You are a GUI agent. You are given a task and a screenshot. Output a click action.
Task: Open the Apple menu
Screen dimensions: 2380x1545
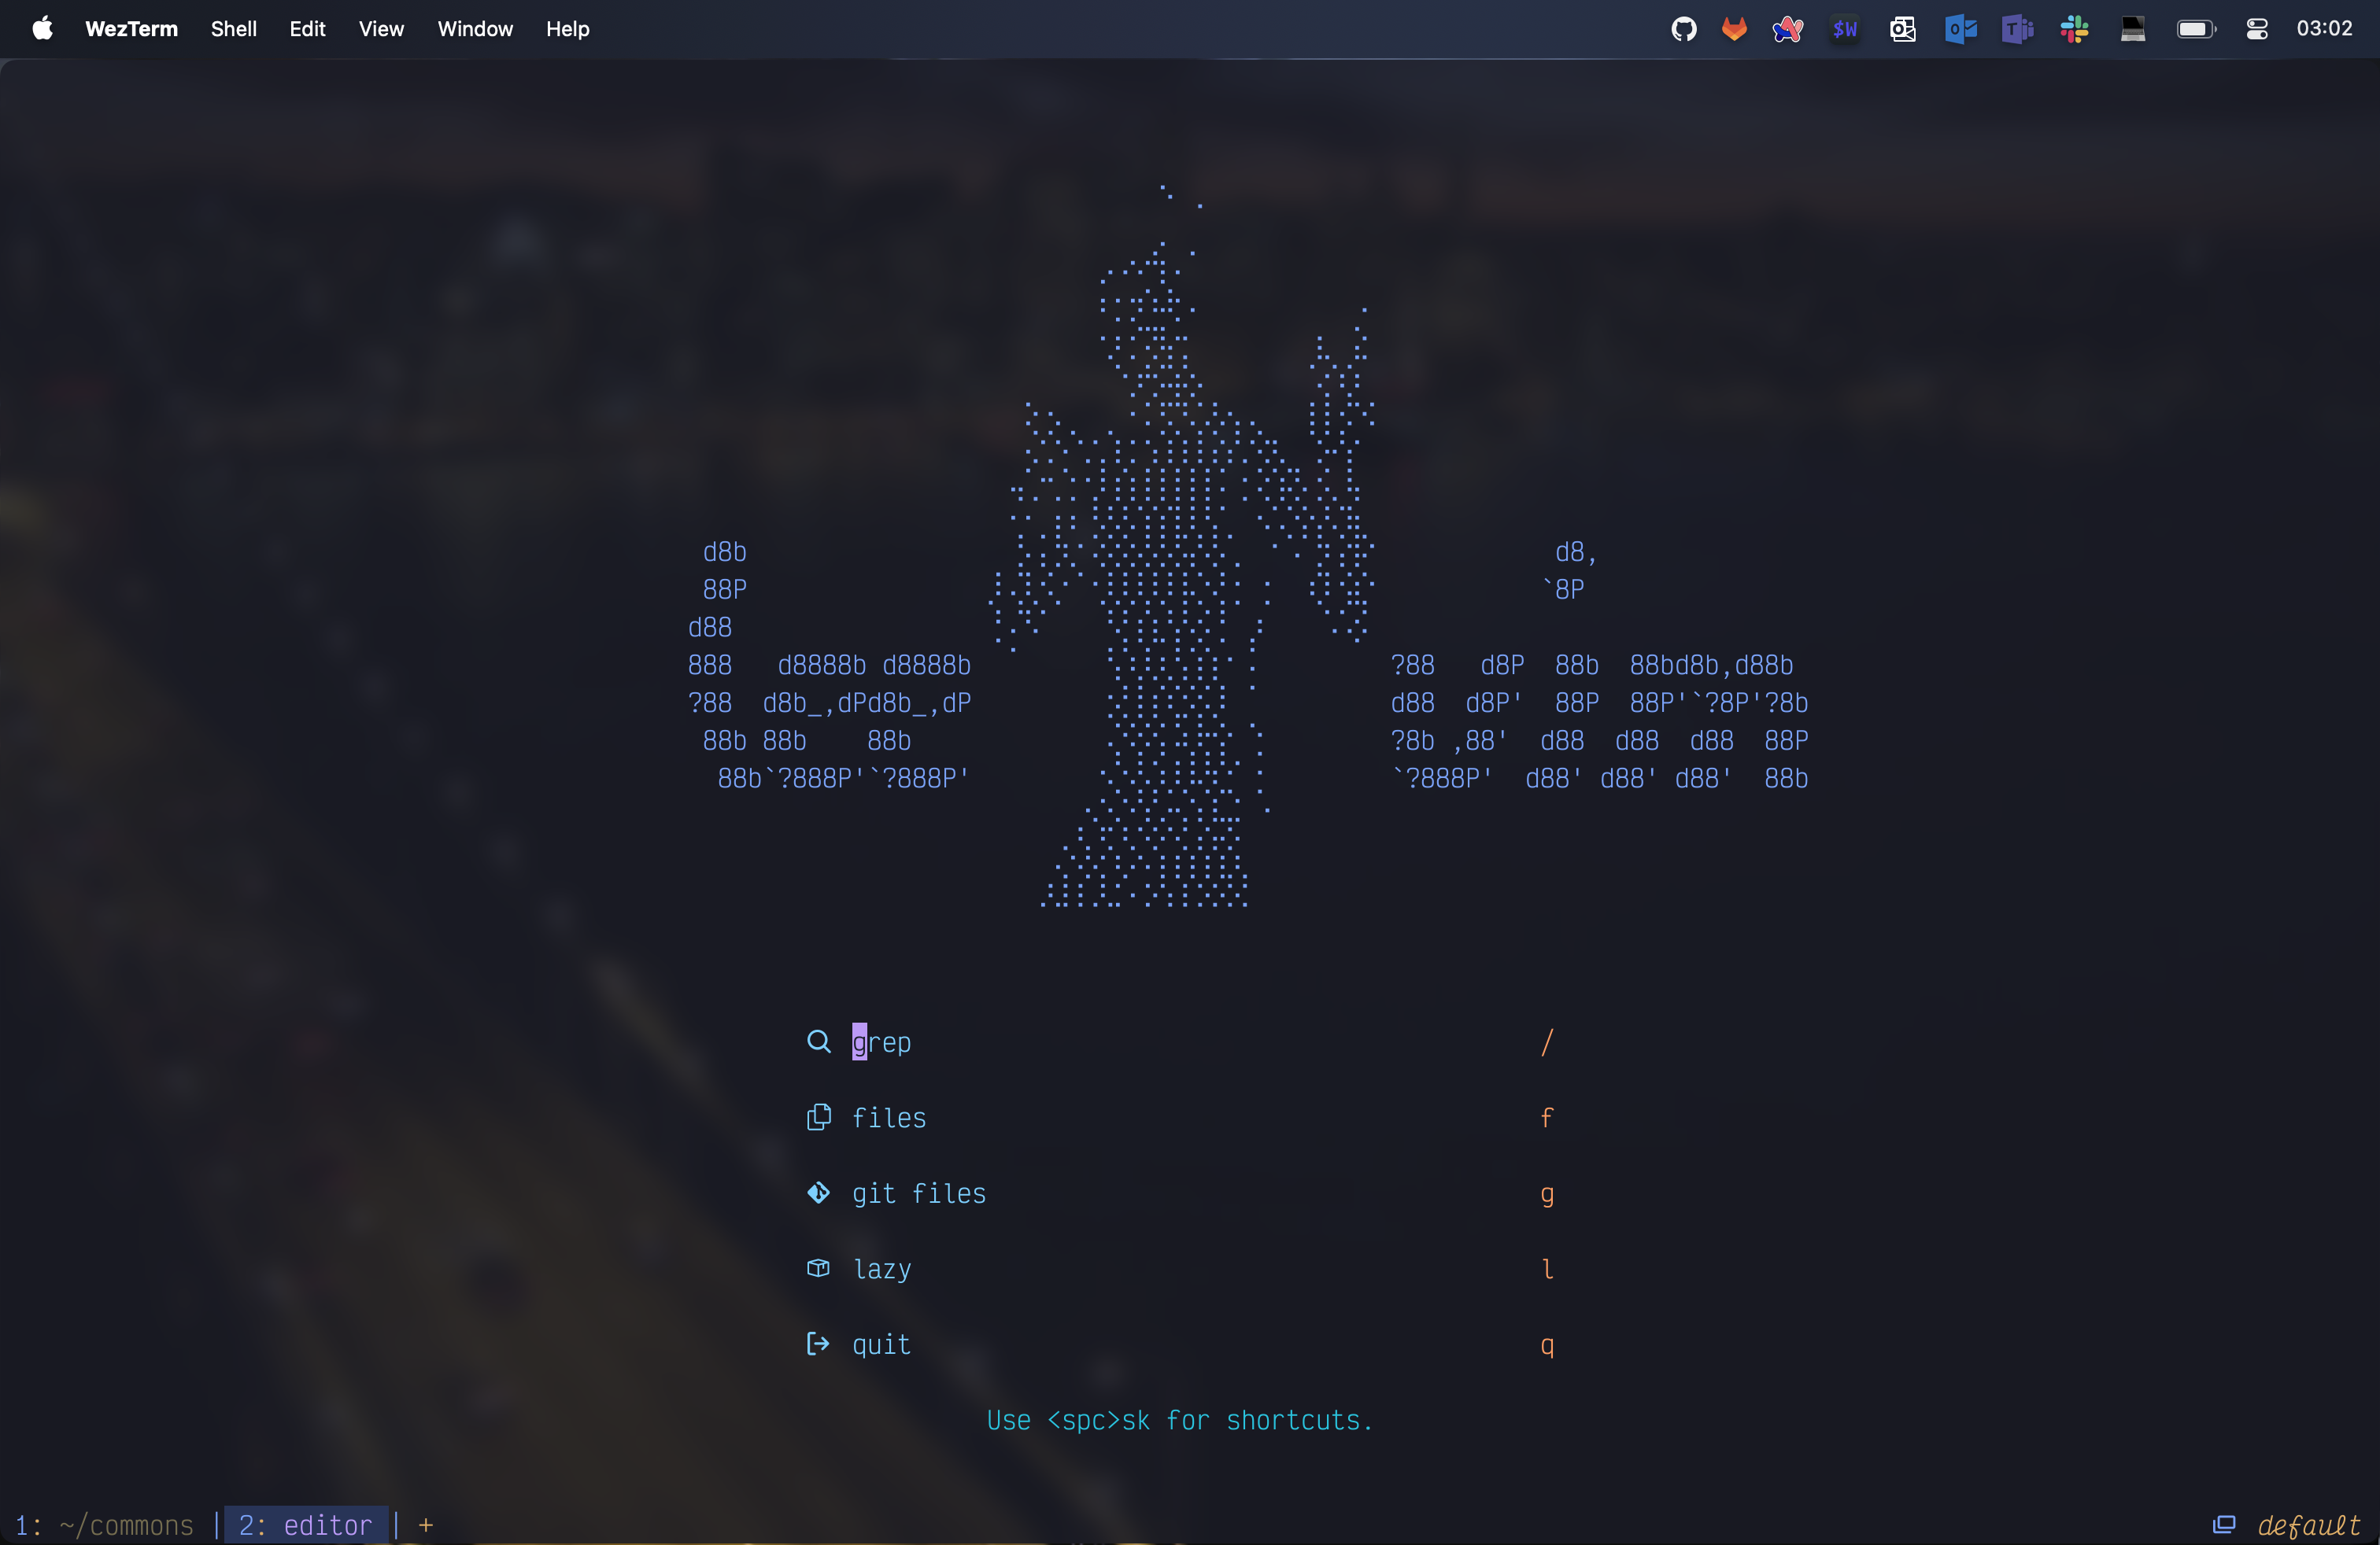tap(42, 28)
